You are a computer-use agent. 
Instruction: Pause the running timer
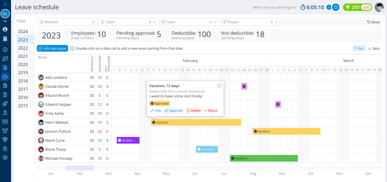[328, 7]
